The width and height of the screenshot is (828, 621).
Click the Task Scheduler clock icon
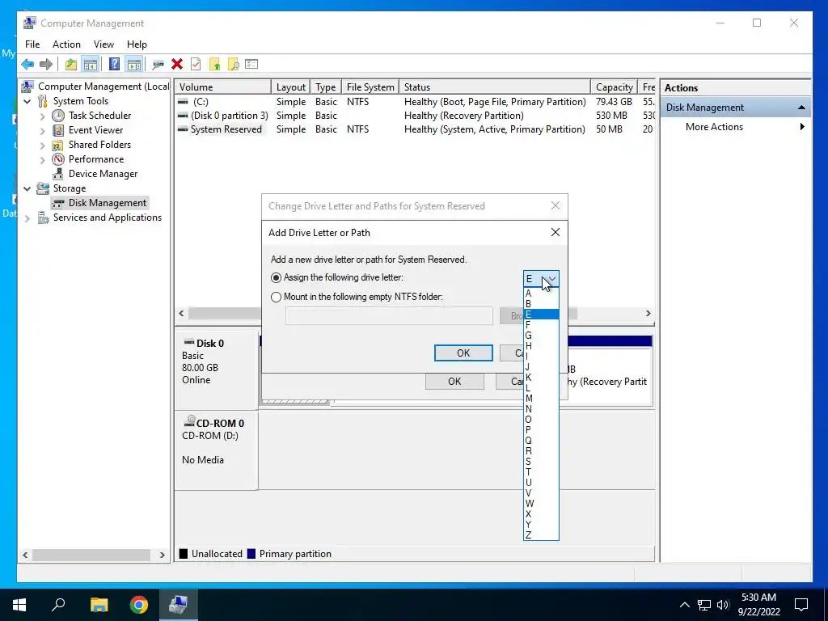(x=58, y=116)
